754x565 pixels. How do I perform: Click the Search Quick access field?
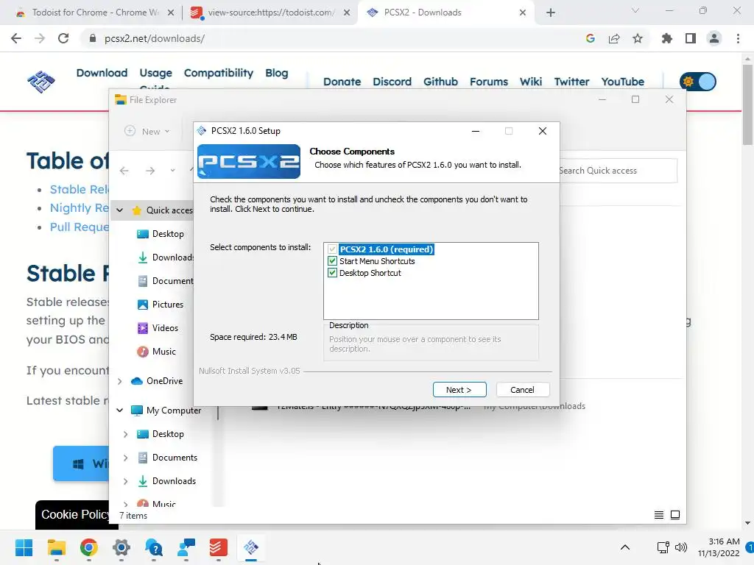pos(618,171)
